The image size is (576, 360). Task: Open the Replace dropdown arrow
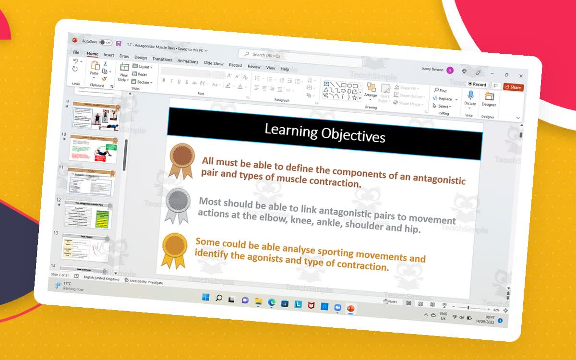(456, 99)
